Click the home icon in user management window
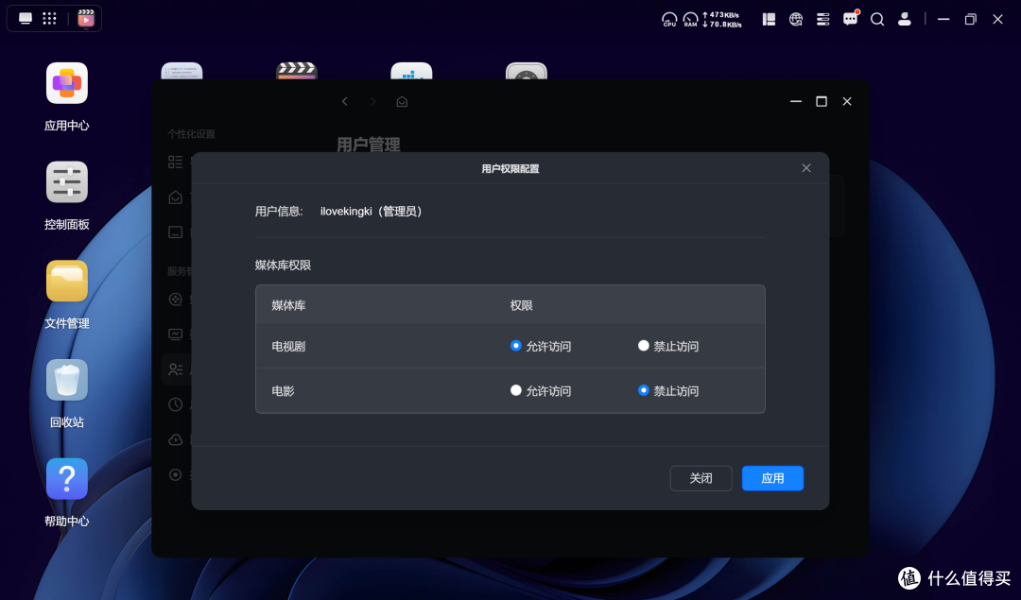This screenshot has width=1021, height=600. (x=402, y=101)
